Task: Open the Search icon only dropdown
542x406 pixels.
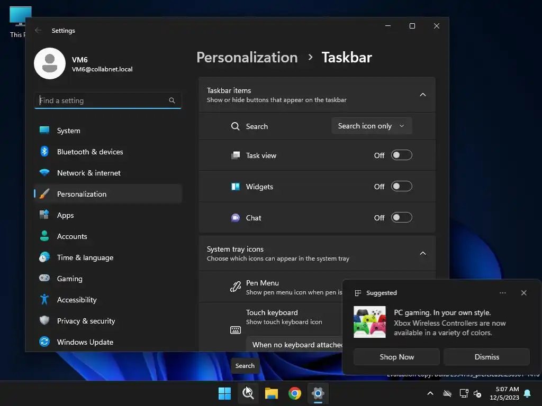Action: 372,126
